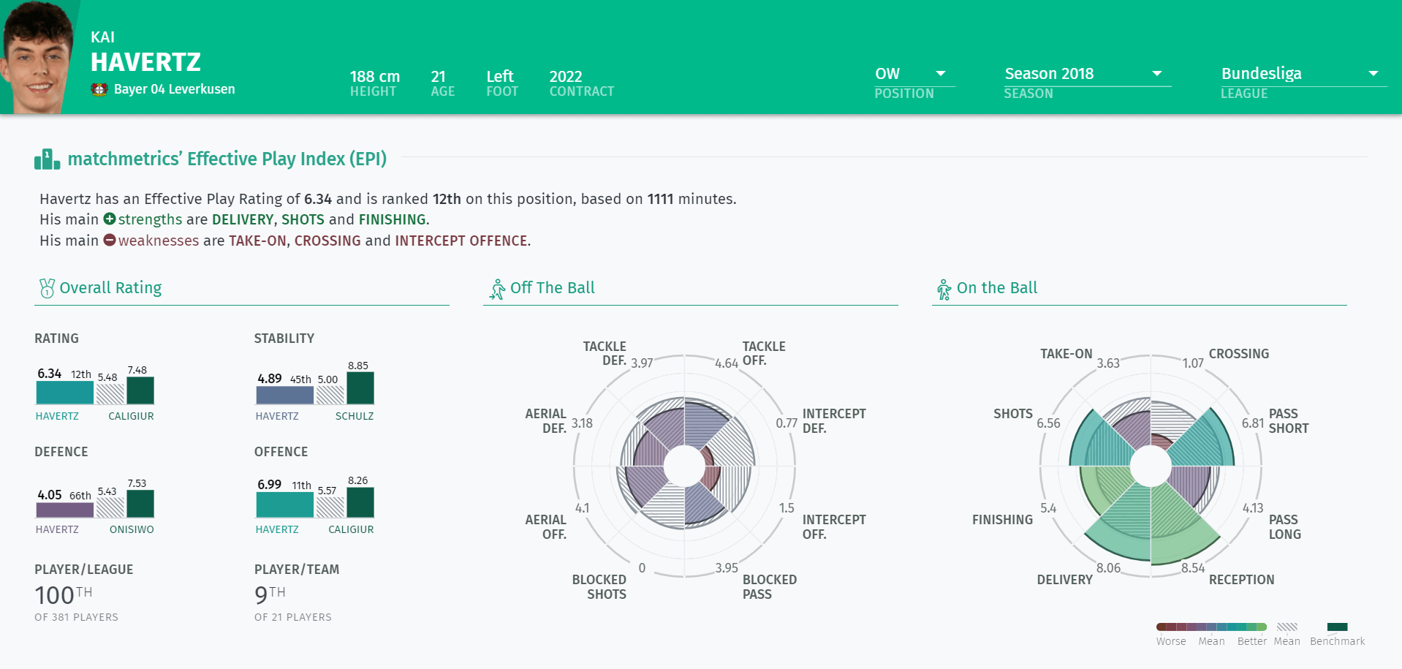Viewport: 1402px width, 669px height.
Task: Open Bayer 04 Leverkusen team link
Action: tap(174, 89)
